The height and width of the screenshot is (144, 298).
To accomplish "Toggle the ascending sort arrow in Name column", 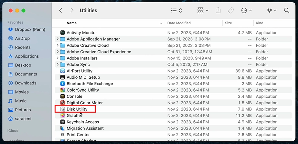I will (x=161, y=23).
